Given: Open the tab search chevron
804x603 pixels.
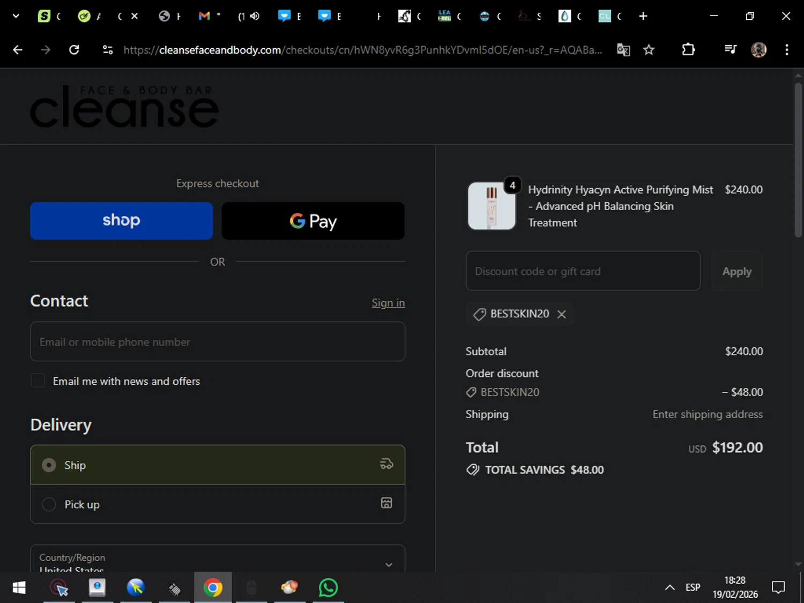Looking at the screenshot, I should (16, 16).
